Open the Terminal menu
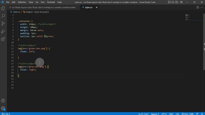This screenshot has height=115, width=205. pos(51,2)
